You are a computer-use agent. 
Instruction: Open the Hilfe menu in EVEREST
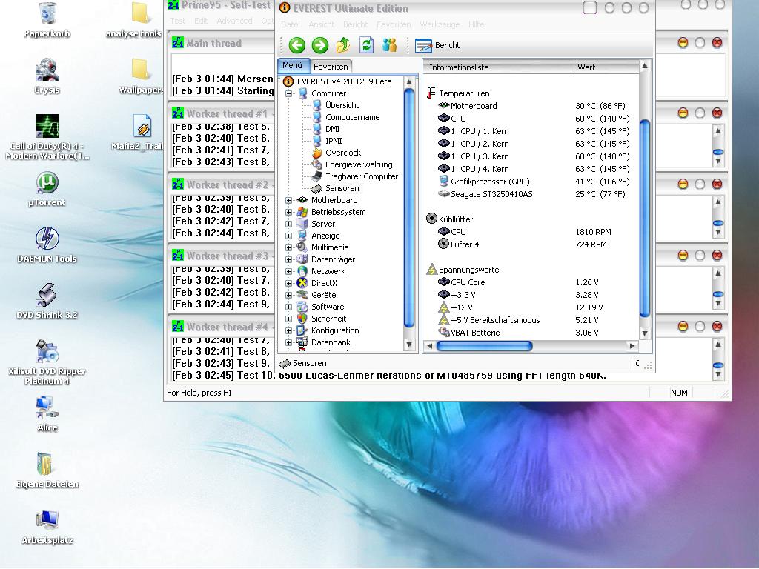point(477,24)
